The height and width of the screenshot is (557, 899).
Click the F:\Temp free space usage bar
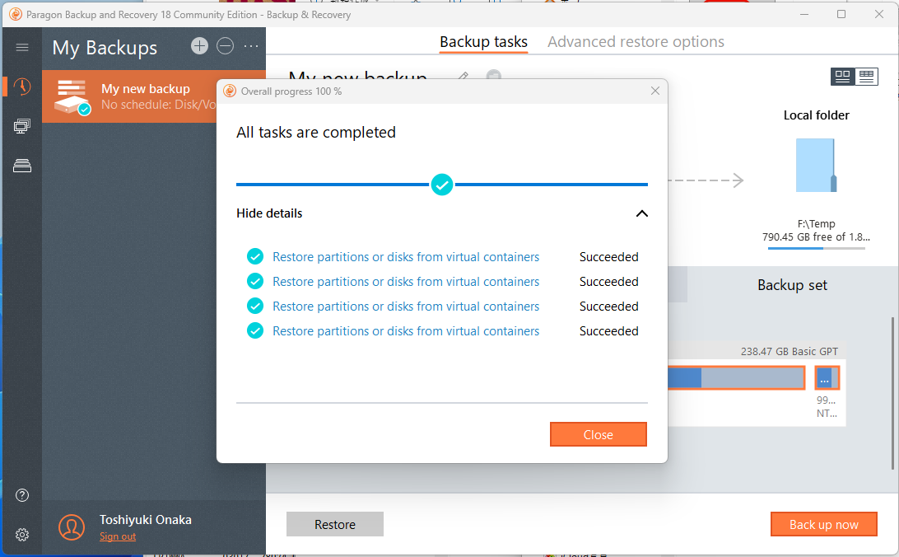pyautogui.click(x=816, y=248)
